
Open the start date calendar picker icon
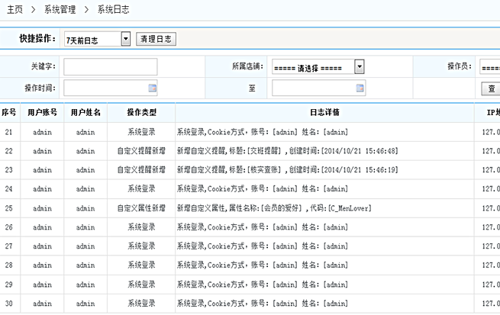[x=153, y=88]
